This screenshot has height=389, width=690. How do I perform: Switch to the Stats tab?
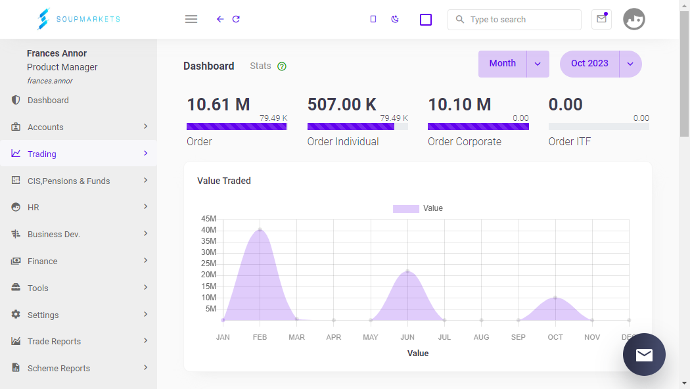260,66
